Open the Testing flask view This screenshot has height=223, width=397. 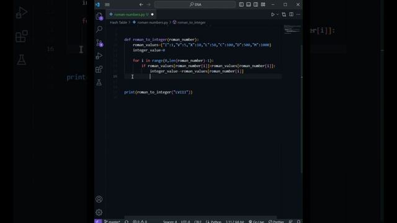pyautogui.click(x=99, y=82)
